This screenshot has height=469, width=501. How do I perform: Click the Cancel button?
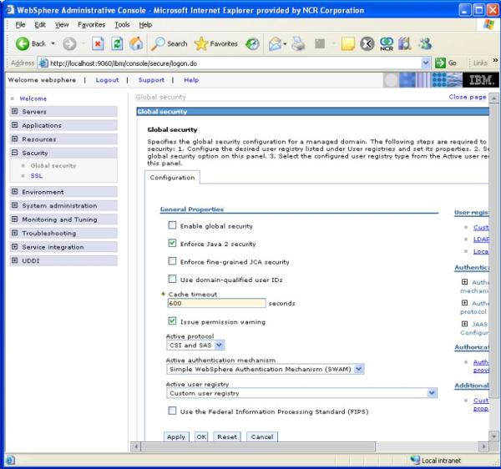click(x=262, y=436)
